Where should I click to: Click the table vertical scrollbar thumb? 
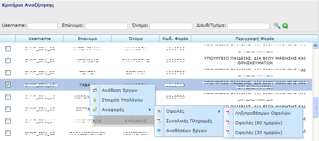click(315, 107)
